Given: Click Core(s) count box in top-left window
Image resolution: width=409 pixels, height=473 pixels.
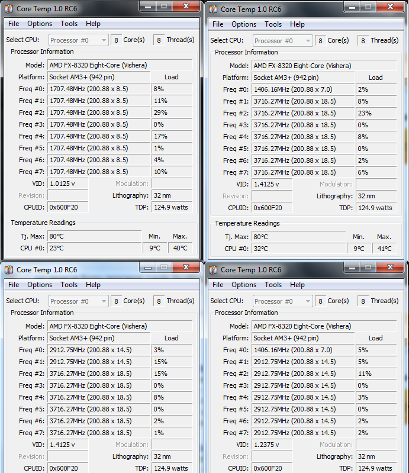Looking at the screenshot, I should click(x=117, y=40).
